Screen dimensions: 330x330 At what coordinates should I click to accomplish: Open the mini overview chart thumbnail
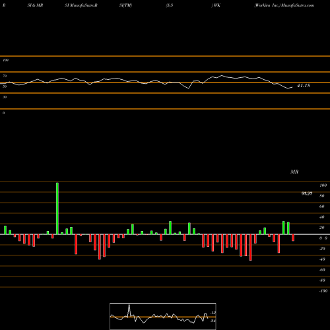[x=163, y=316]
